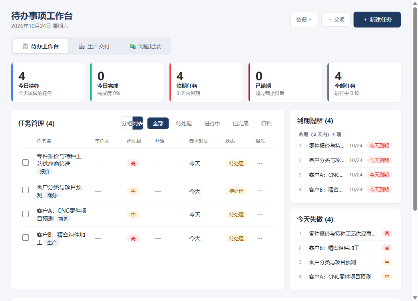Click the date 2026年10月24日 星期六

40,26
